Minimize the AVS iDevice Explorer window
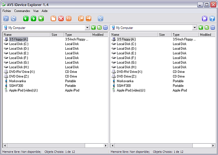The image size is (218, 155). coord(200,5)
